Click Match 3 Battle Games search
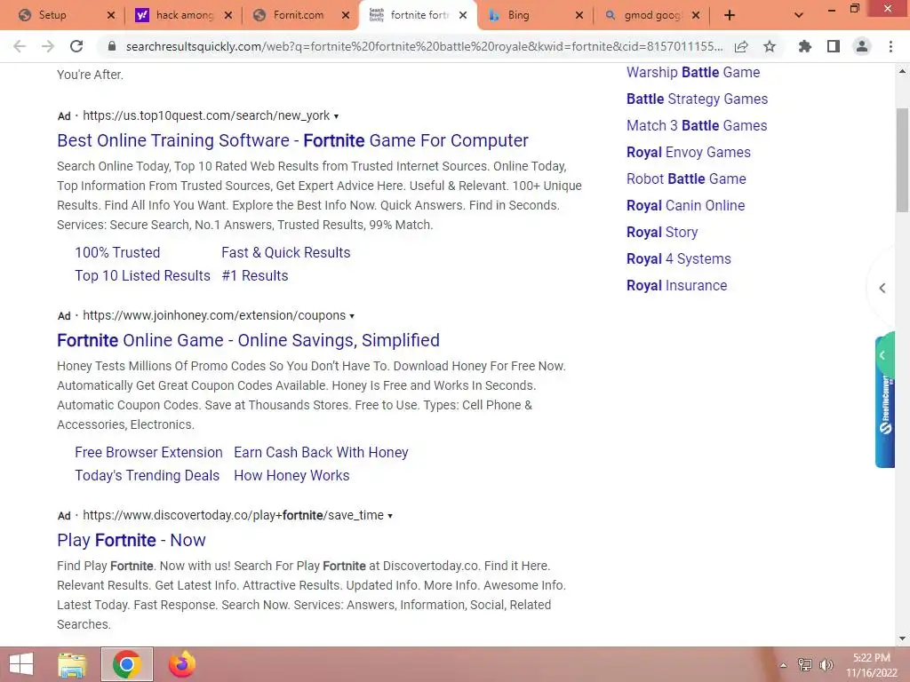Image resolution: width=910 pixels, height=682 pixels. tap(697, 126)
